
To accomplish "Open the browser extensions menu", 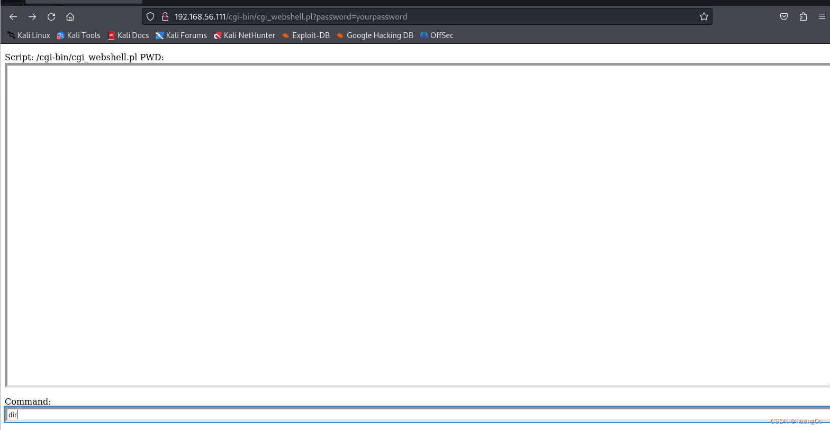I will pyautogui.click(x=803, y=17).
